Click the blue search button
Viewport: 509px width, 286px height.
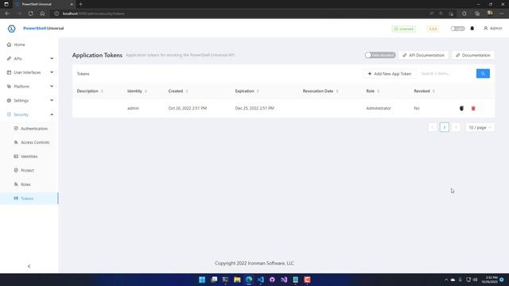coord(483,74)
